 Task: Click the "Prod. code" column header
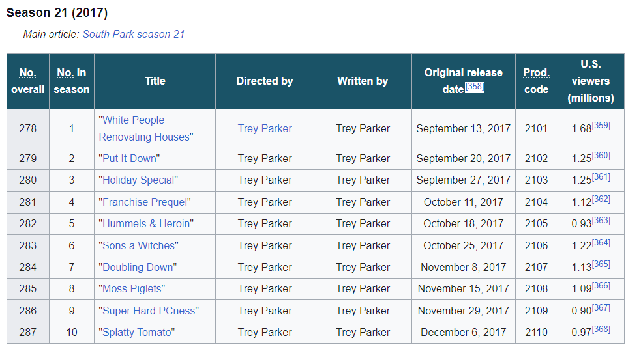point(536,73)
